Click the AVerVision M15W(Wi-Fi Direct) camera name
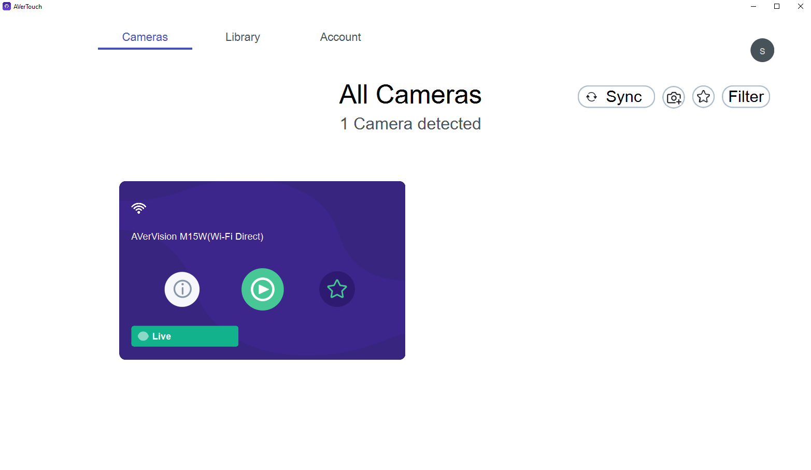 197,237
